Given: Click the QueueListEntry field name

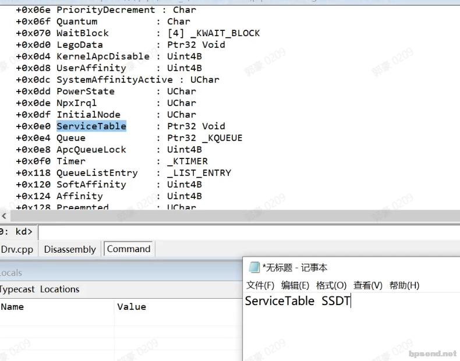Looking at the screenshot, I should tap(97, 173).
